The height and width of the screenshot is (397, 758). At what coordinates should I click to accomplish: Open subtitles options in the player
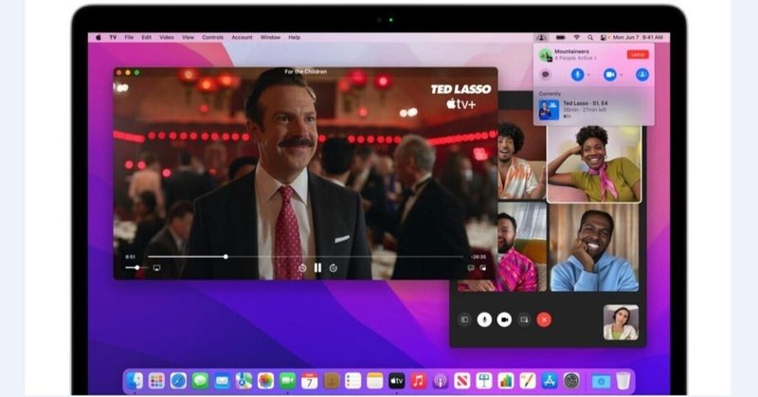pyautogui.click(x=471, y=268)
